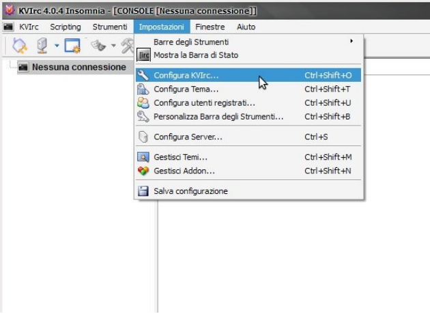Click the Ctrl+Shift+M shortcut text
This screenshot has width=430, height=314.
tap(328, 157)
